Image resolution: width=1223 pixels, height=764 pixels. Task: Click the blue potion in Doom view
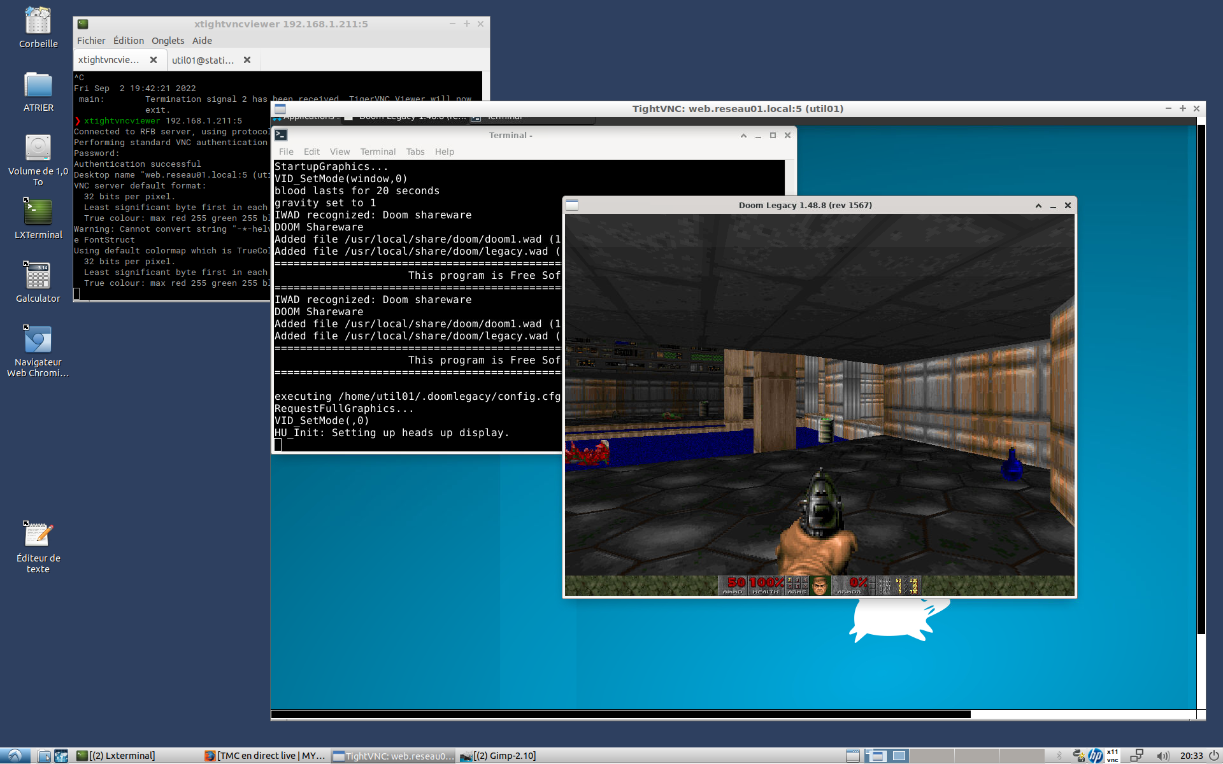(1012, 463)
